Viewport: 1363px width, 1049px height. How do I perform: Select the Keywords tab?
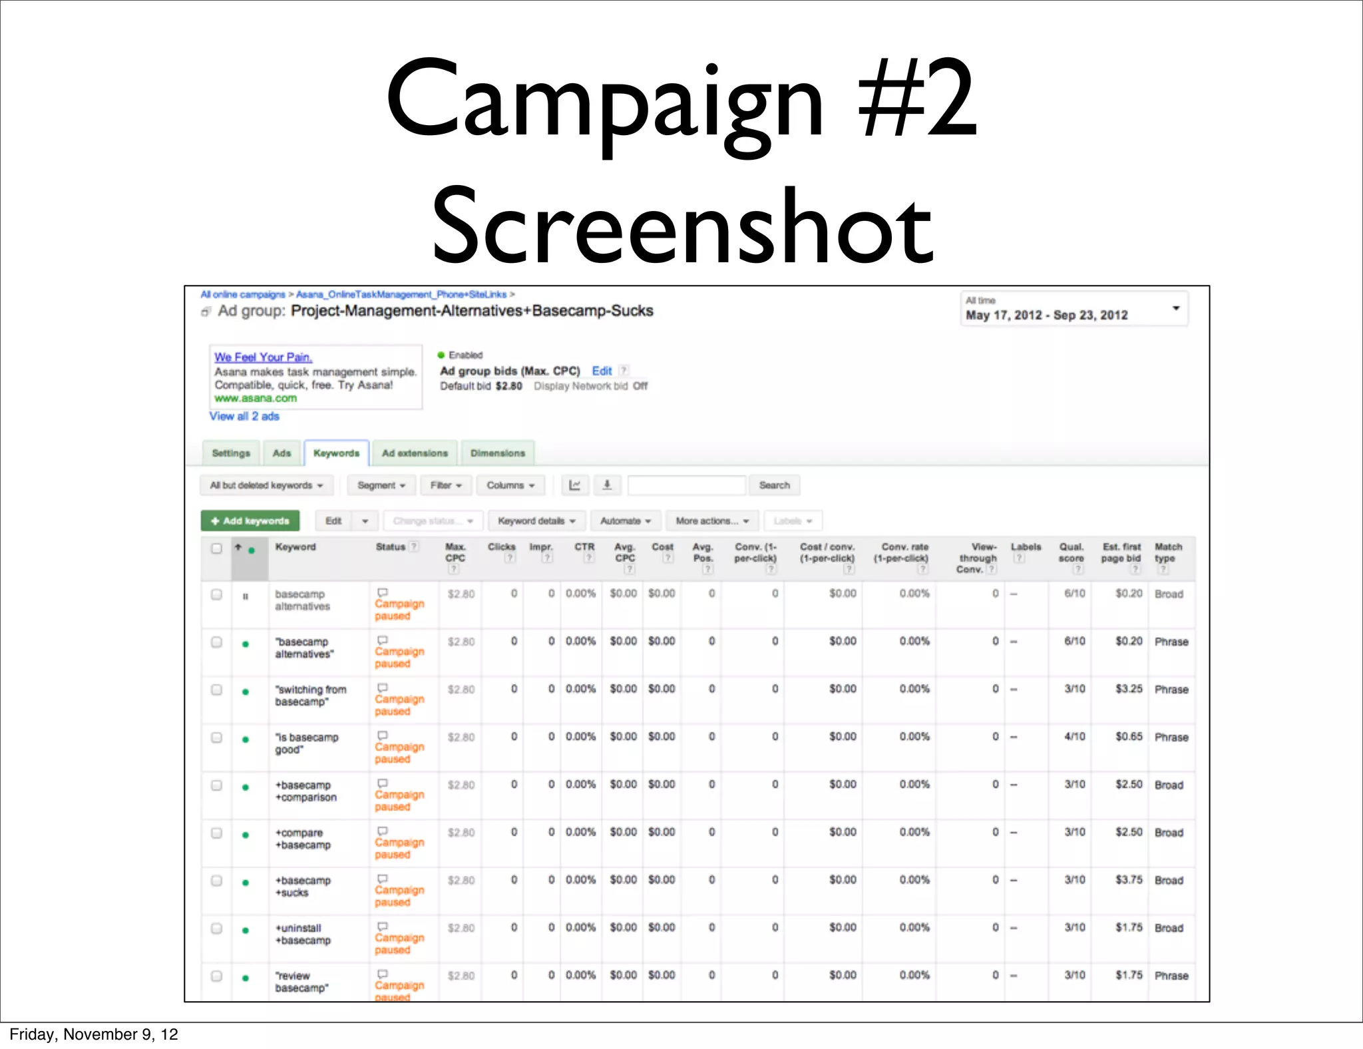[336, 453]
